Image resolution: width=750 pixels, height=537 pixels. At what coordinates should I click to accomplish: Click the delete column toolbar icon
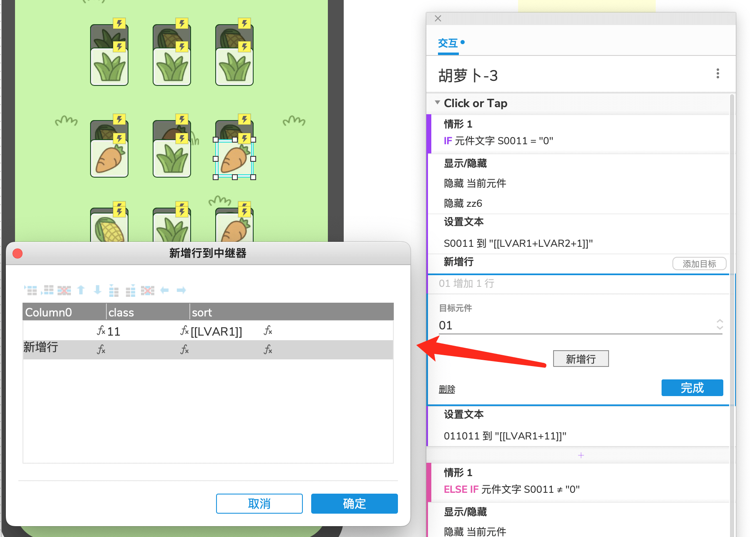pos(147,290)
